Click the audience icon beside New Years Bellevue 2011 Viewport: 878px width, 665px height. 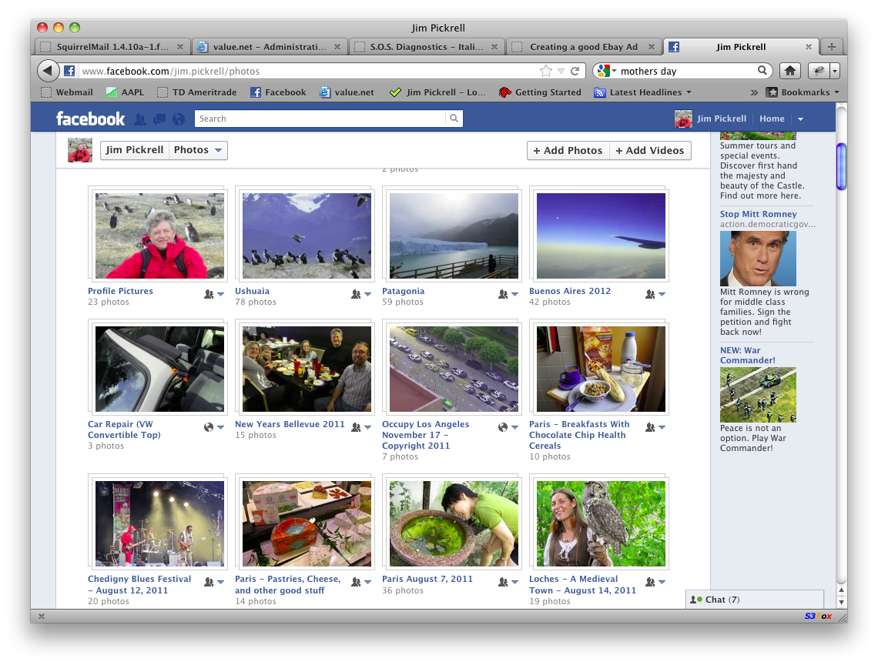356,426
